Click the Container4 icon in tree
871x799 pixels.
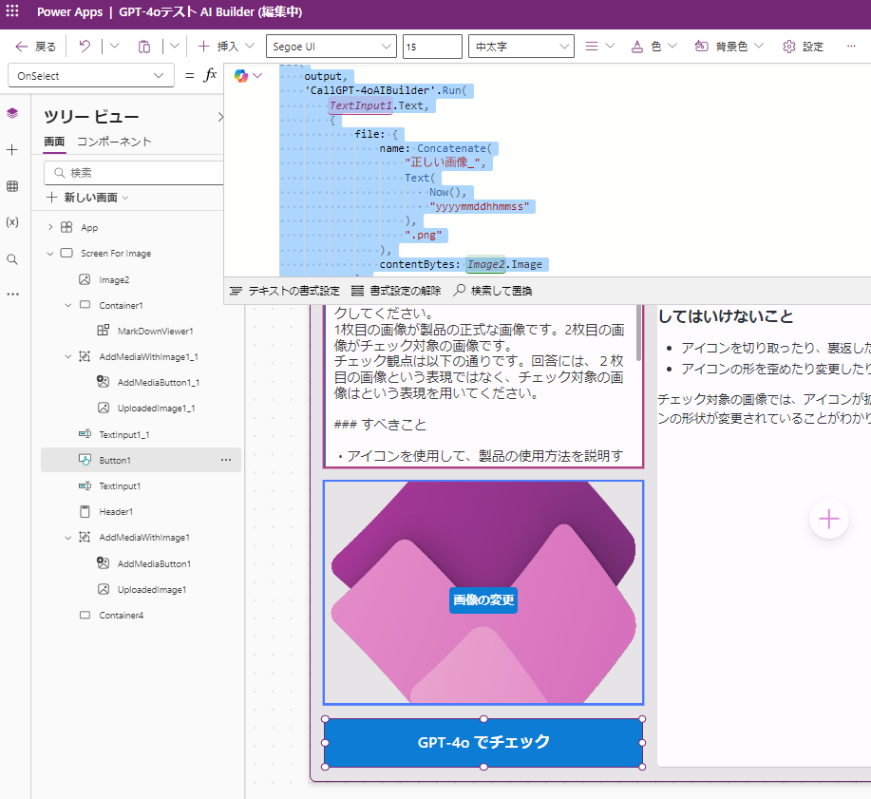click(85, 615)
